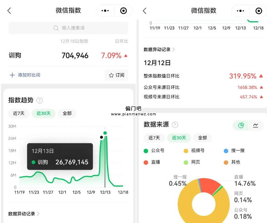Select 近30天 in 指数趋势 chart
Image resolution: width=267 pixels, height=223 pixels.
(44, 113)
